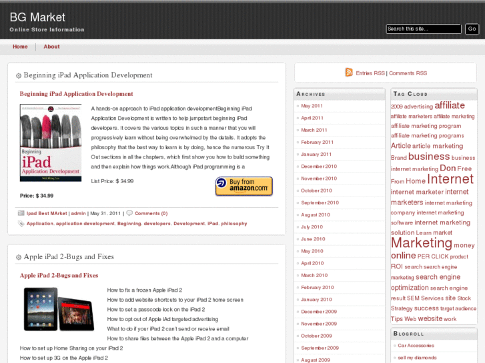The image size is (485, 363).
Task: Open the January 2011 archive
Action: [x=316, y=154]
